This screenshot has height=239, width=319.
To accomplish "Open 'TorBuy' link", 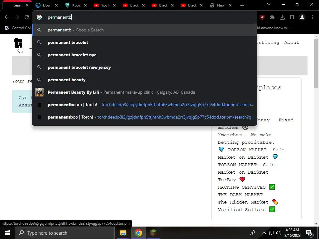I will (x=231, y=180).
